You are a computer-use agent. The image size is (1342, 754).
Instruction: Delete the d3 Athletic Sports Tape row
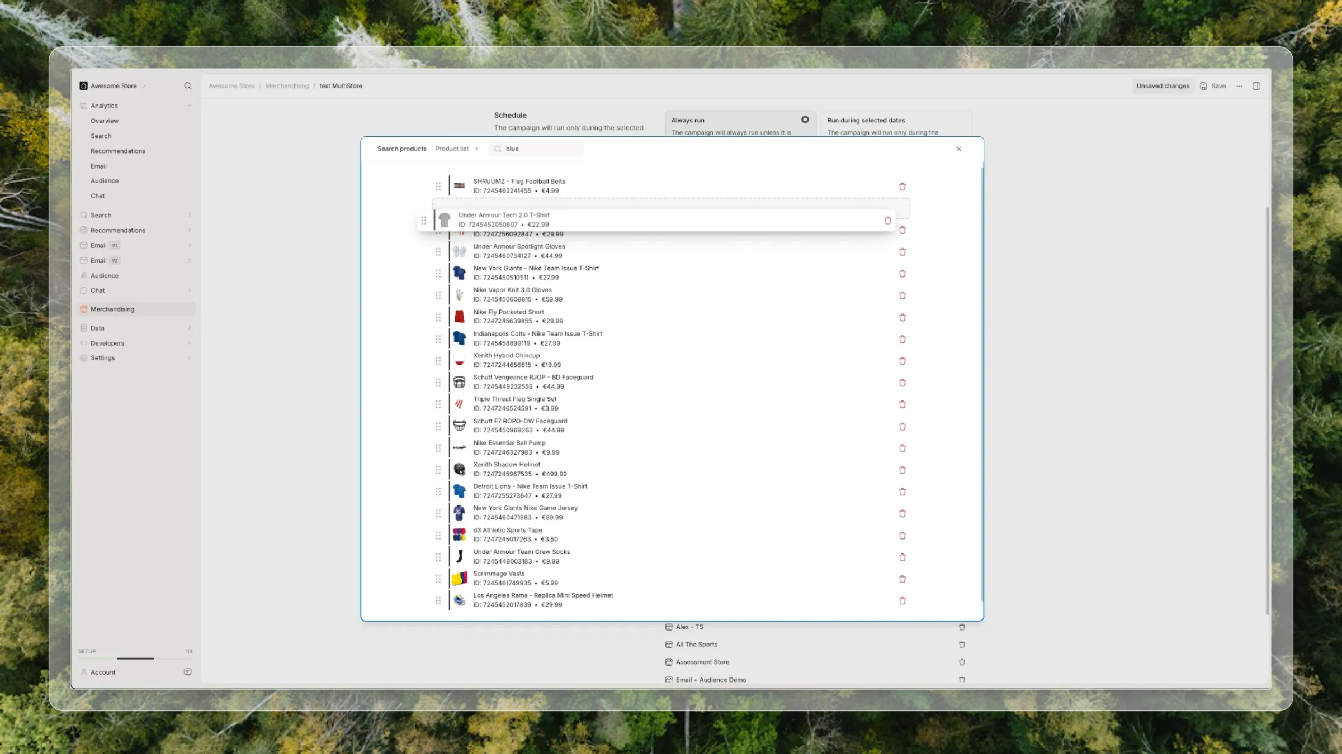point(902,536)
